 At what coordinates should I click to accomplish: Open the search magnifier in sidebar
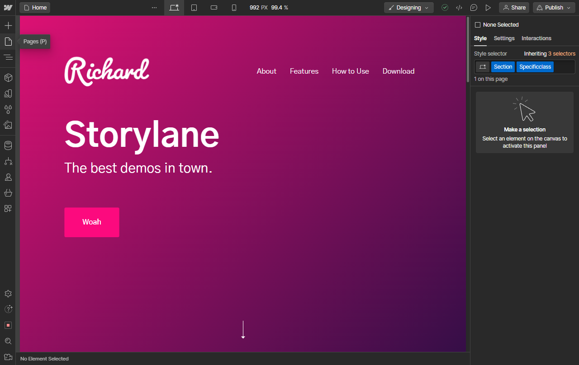[8, 341]
